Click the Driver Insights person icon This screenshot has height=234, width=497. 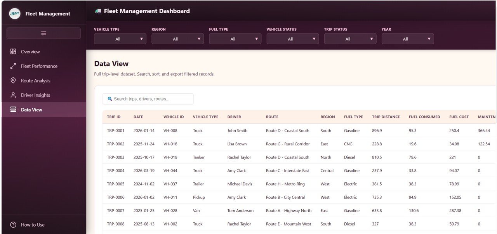13,95
